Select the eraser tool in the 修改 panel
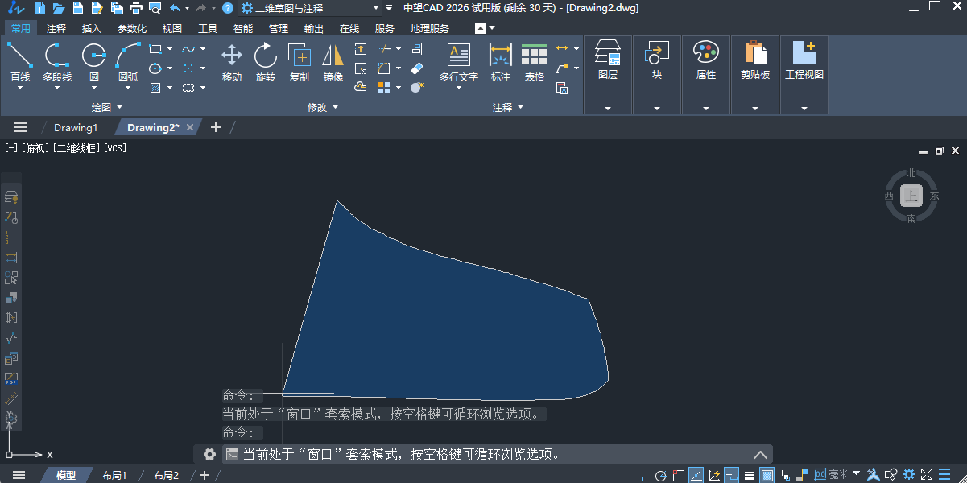The width and height of the screenshot is (967, 483). (x=416, y=68)
